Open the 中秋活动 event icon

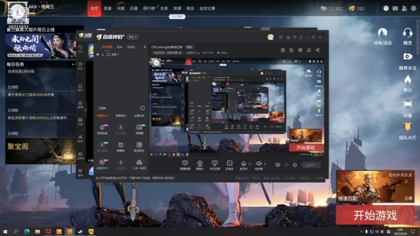coord(383,36)
